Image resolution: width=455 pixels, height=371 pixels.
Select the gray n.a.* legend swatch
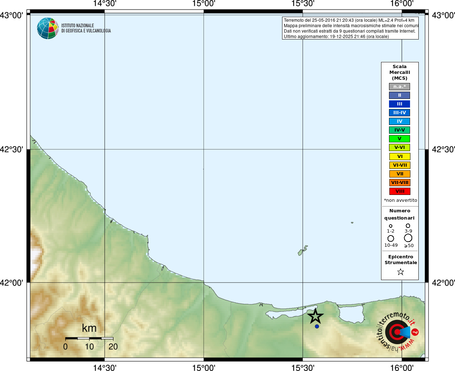point(400,87)
